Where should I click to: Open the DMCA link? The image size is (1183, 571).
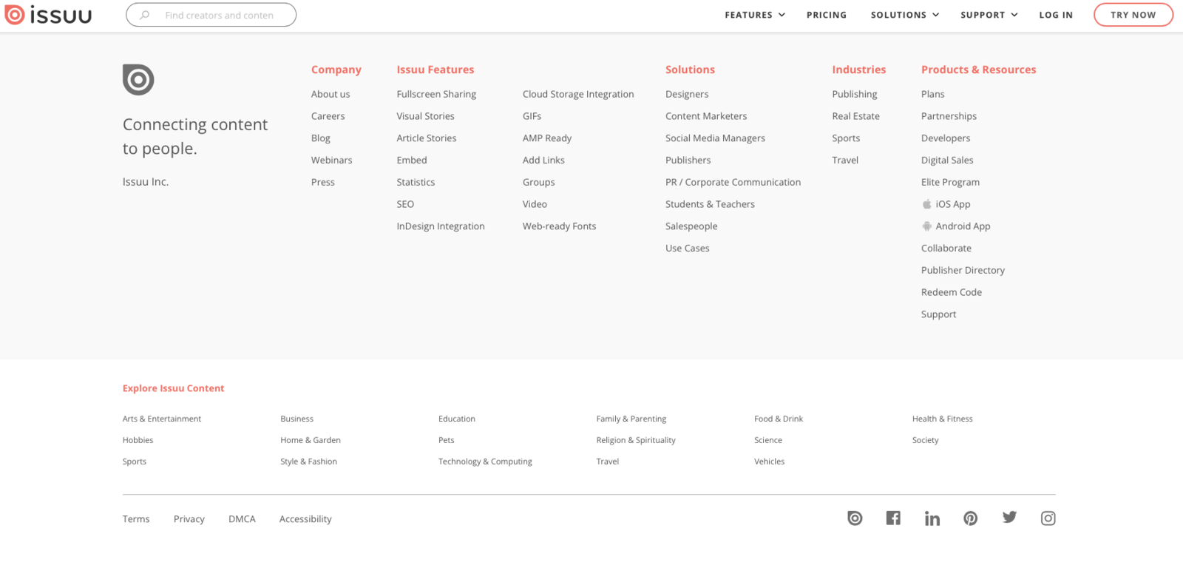pos(242,519)
